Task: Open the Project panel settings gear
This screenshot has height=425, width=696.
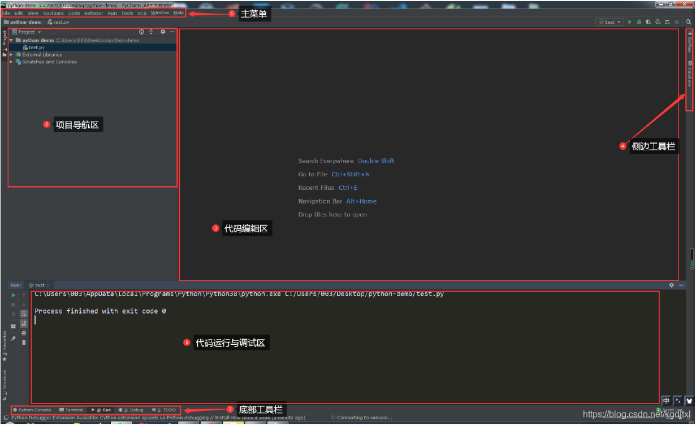Action: pos(163,32)
